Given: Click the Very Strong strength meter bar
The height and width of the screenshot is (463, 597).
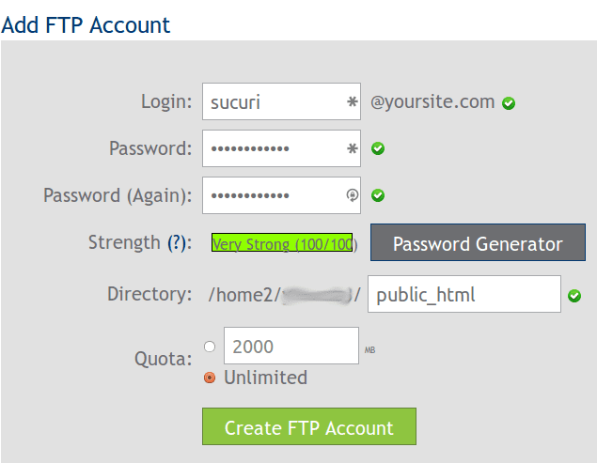Looking at the screenshot, I should coord(282,242).
